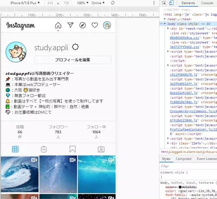Open the profile avatar in navigation bar
Image resolution: width=217 pixels, height=199 pixels.
tap(107, 25)
